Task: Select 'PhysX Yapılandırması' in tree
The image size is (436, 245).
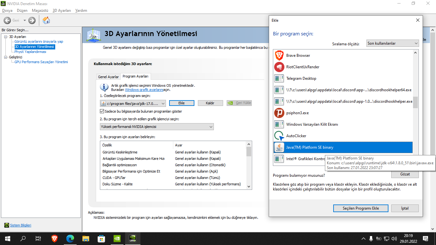Action: point(30,52)
